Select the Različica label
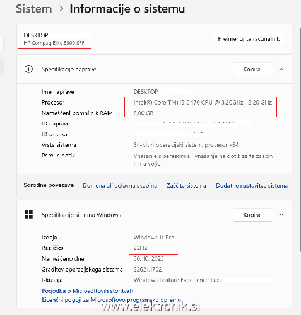The width and height of the screenshot is (301, 315). [x=52, y=248]
